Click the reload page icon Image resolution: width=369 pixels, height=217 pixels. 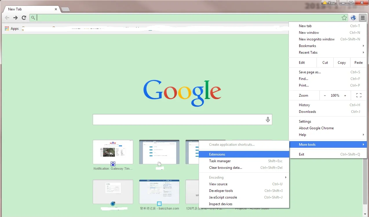pos(24,18)
